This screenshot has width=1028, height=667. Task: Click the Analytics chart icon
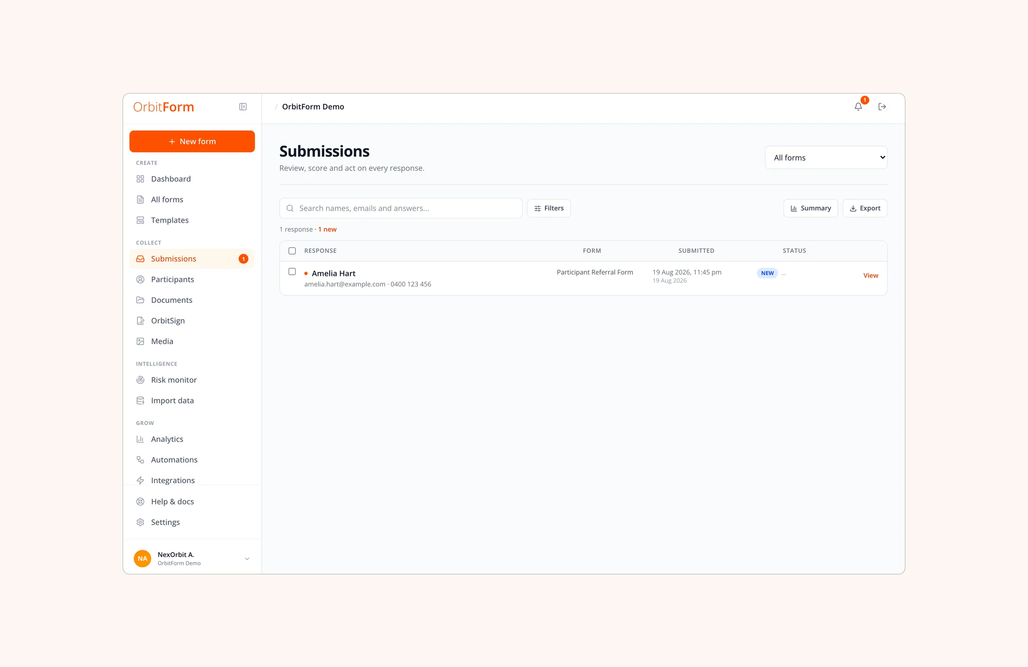pyautogui.click(x=140, y=440)
